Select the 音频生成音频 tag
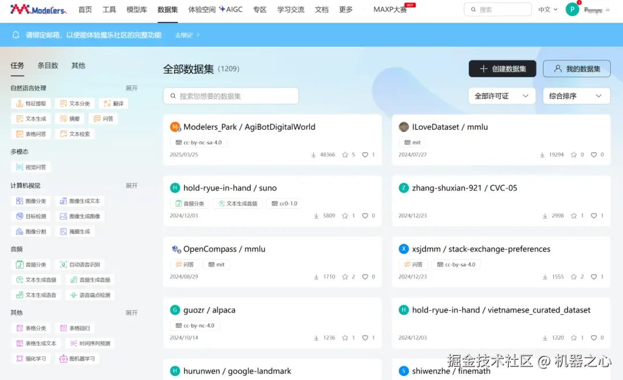 (90, 280)
